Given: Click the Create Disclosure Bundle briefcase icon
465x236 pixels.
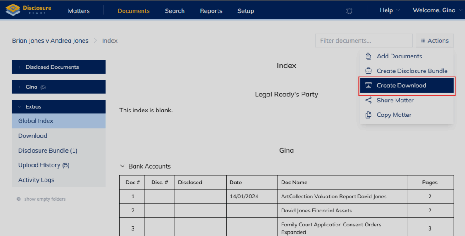Looking at the screenshot, I should coord(369,71).
